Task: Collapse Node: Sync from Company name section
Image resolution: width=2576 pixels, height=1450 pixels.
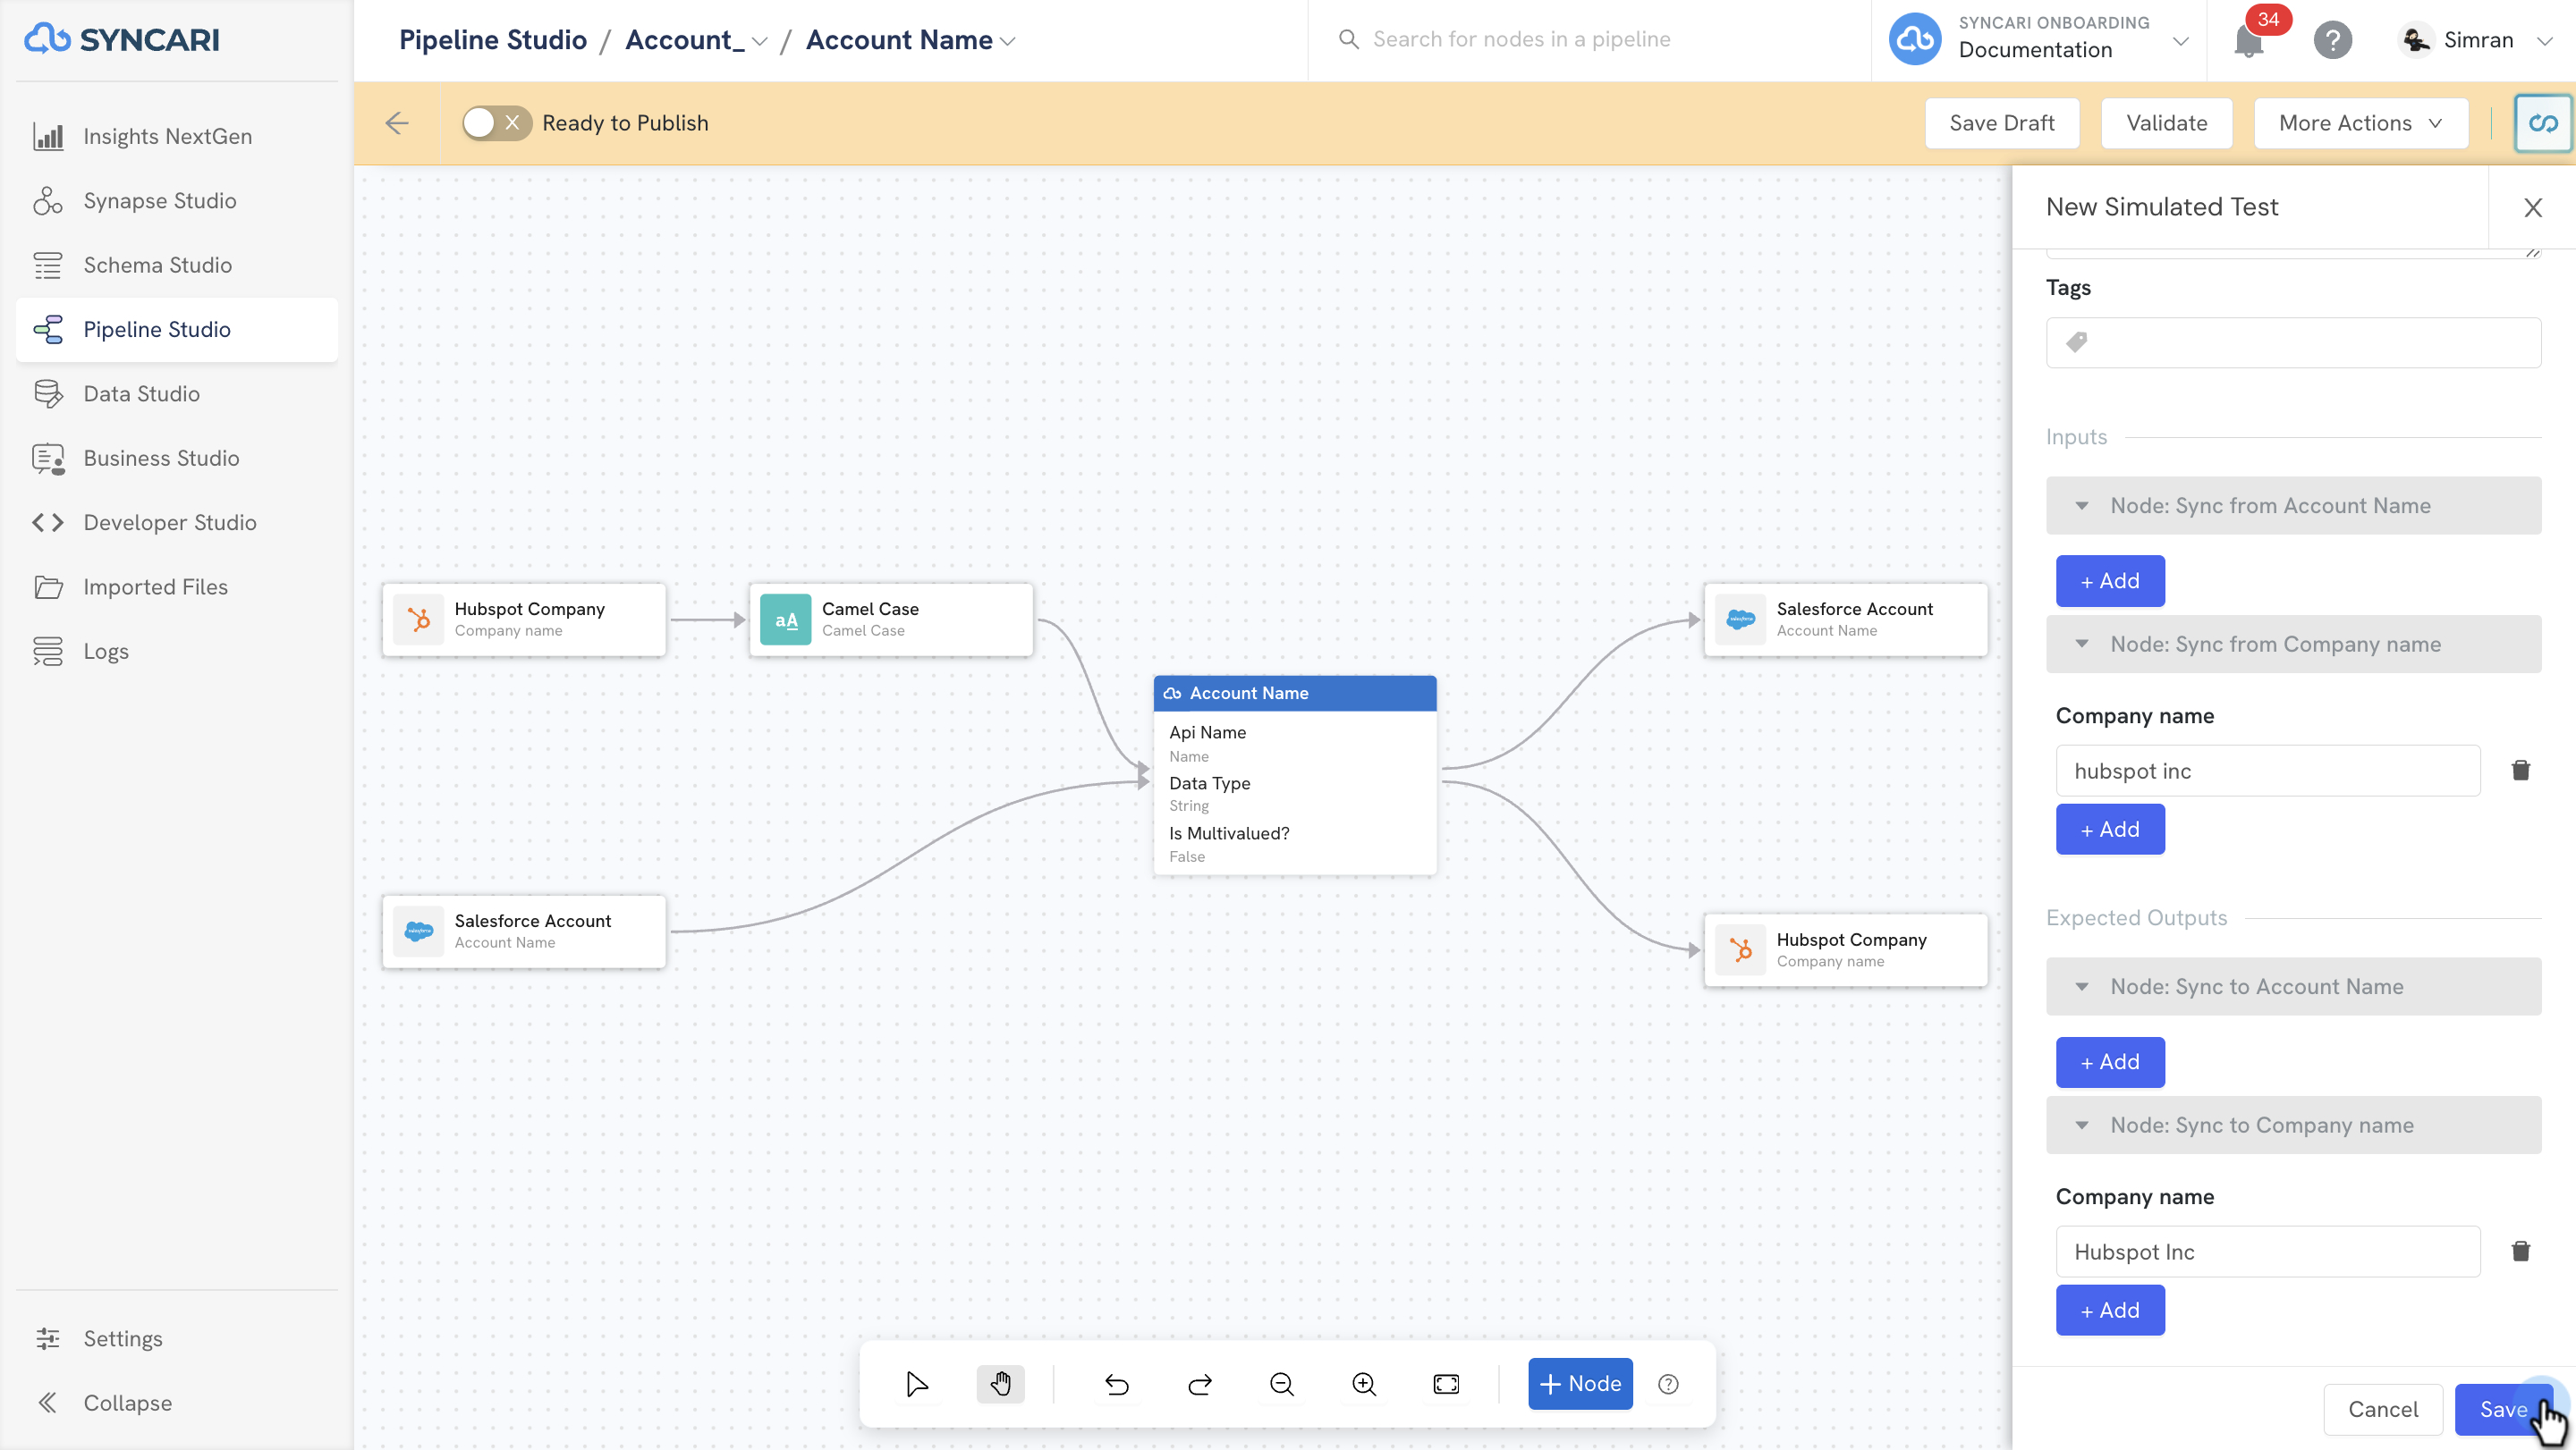Action: click(x=2293, y=645)
